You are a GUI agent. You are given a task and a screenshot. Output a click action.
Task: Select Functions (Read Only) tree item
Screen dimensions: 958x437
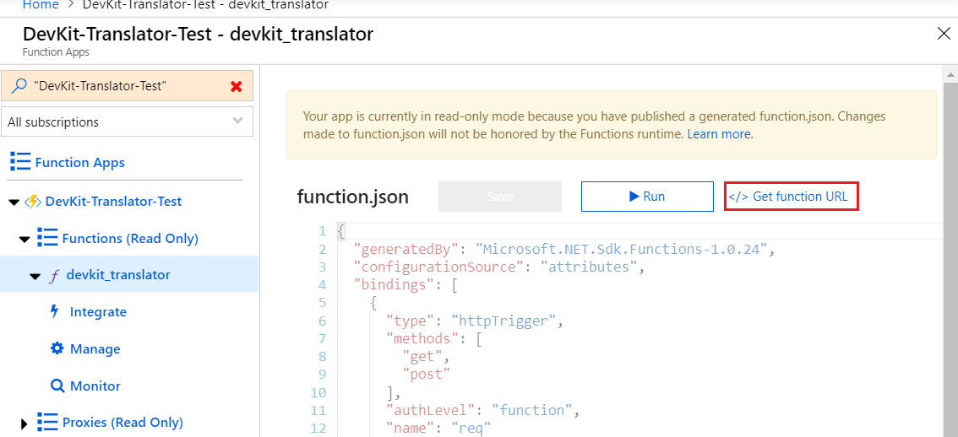(130, 238)
